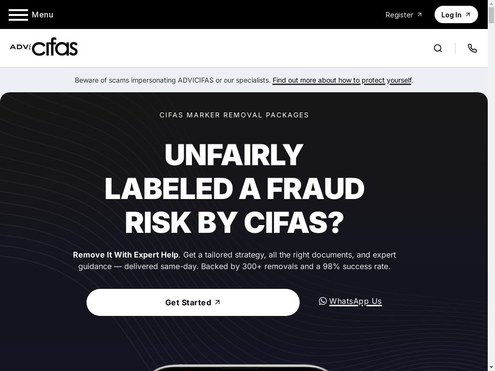This screenshot has height=371, width=495.
Task: Click the arrow icon inside Log In
Action: point(468,14)
